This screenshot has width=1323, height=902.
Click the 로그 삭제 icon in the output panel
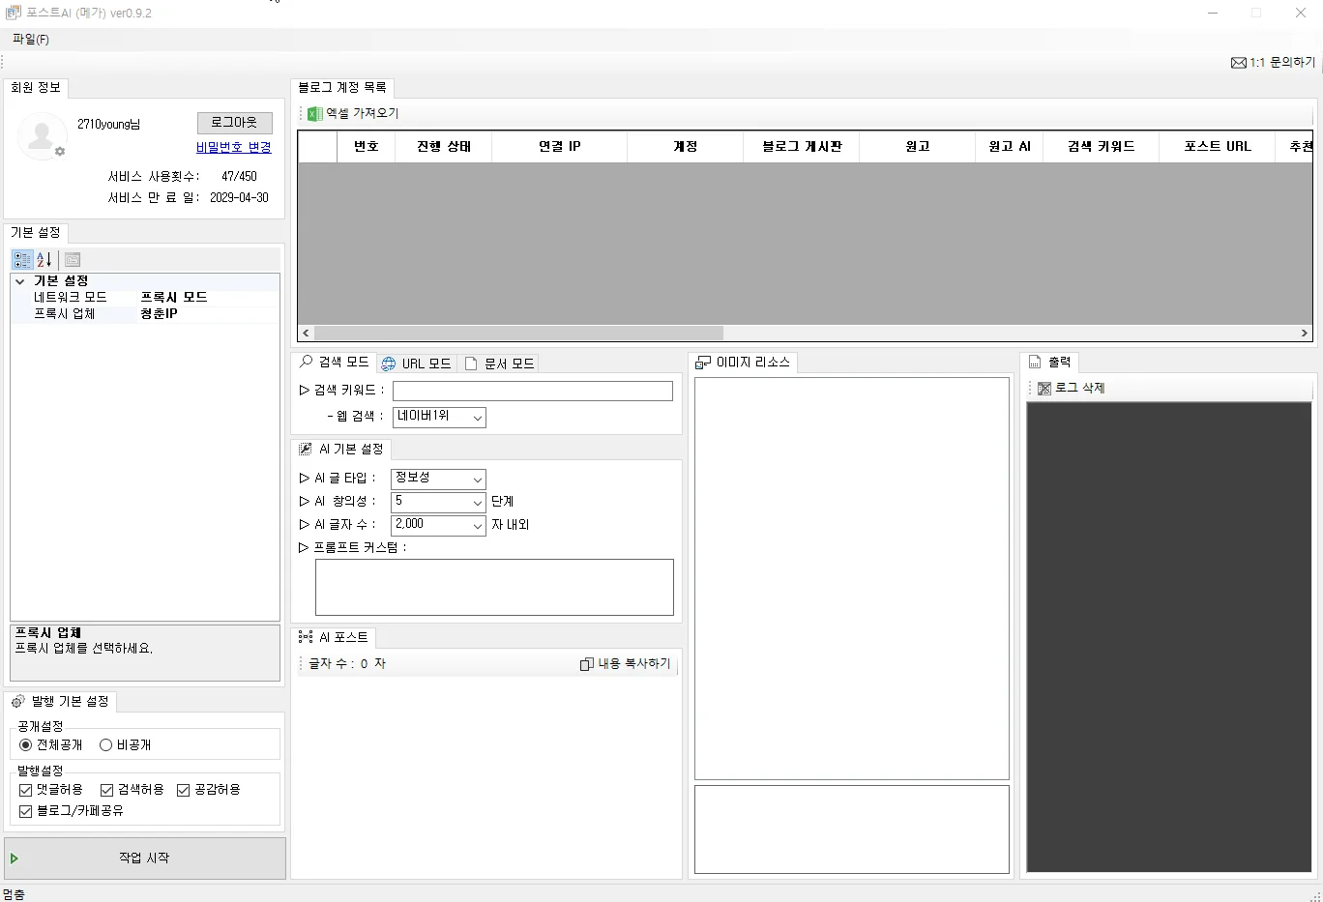(1044, 388)
